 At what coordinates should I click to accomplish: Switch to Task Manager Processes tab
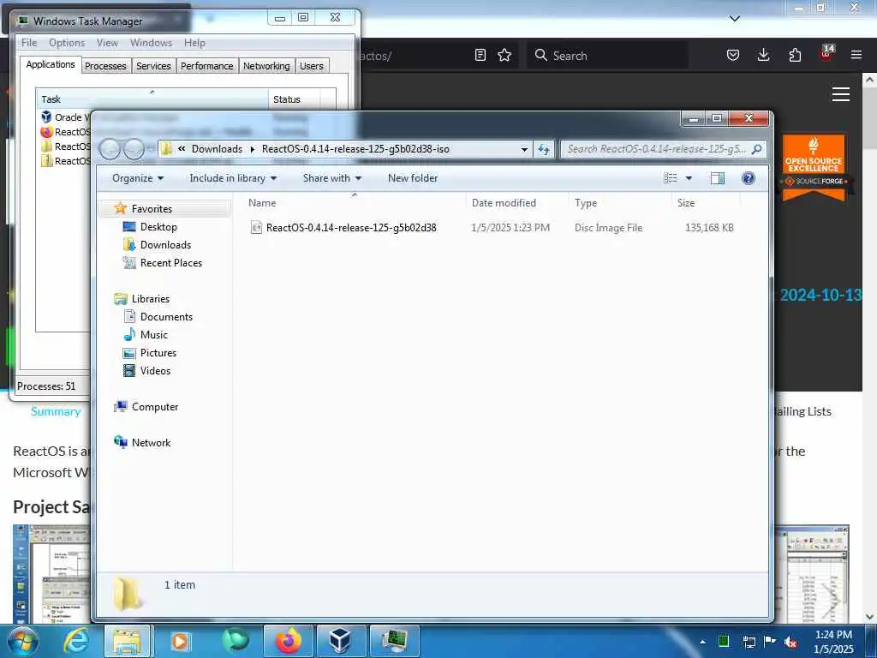click(x=105, y=66)
